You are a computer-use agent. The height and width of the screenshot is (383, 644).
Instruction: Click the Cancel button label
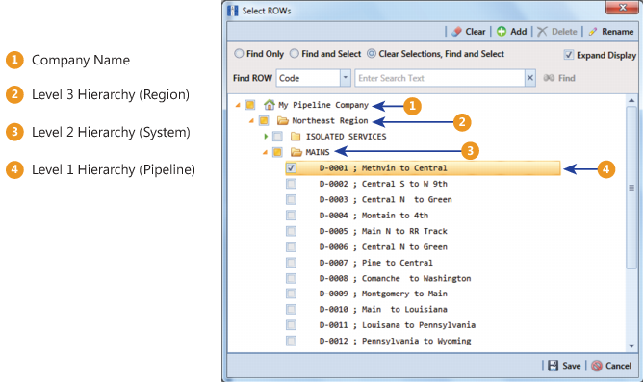[x=618, y=366]
